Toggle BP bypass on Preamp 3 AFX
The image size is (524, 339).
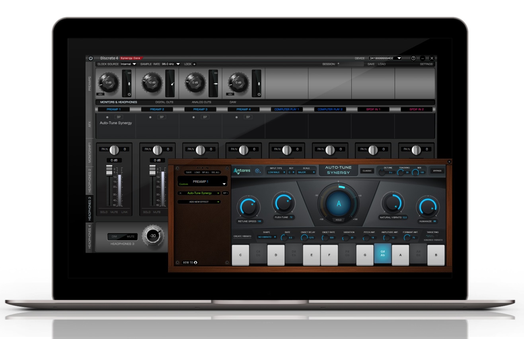coord(205,117)
